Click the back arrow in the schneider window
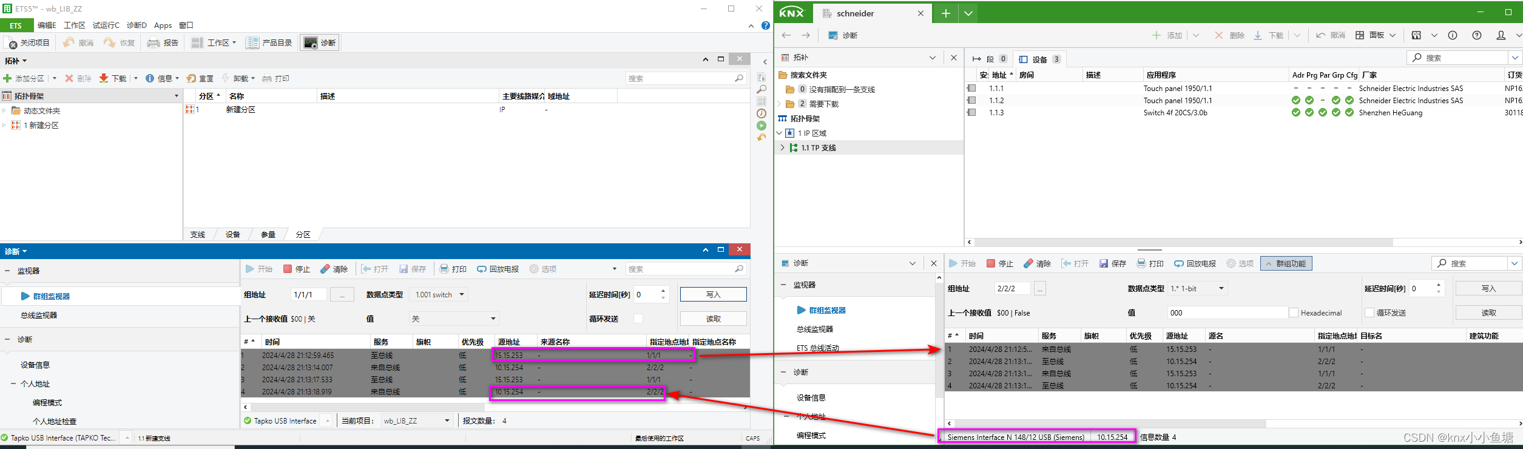This screenshot has height=449, width=1523. click(x=786, y=35)
